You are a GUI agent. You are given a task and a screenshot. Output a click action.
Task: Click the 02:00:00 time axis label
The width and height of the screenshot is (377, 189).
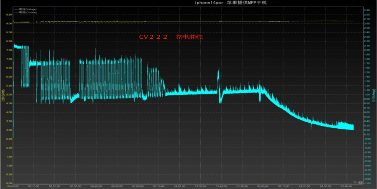click(263, 187)
